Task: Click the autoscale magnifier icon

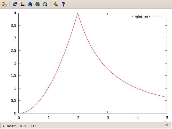Action: click(x=45, y=4)
